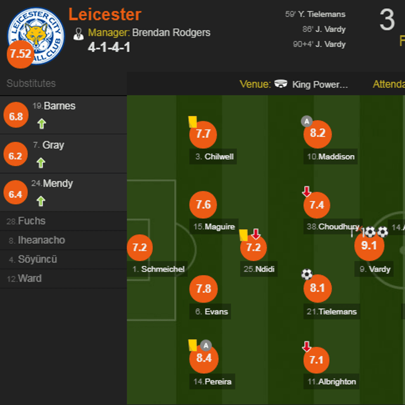Open Vardy's 9.1 rating bubble
Screen dimensions: 405x405
(369, 245)
